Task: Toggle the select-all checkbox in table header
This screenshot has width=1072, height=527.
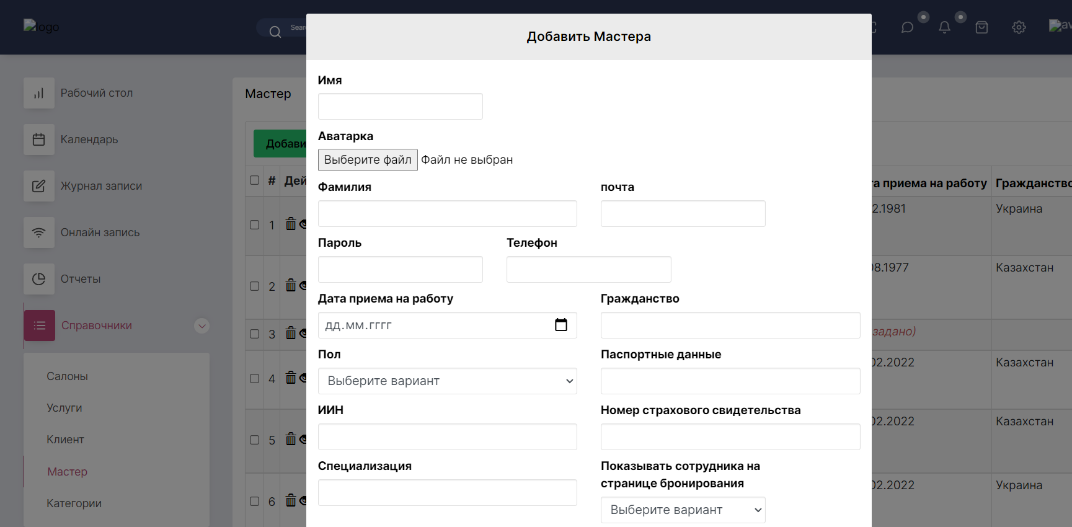Action: (x=254, y=180)
